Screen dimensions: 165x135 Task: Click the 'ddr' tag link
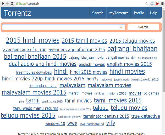coord(133,58)
